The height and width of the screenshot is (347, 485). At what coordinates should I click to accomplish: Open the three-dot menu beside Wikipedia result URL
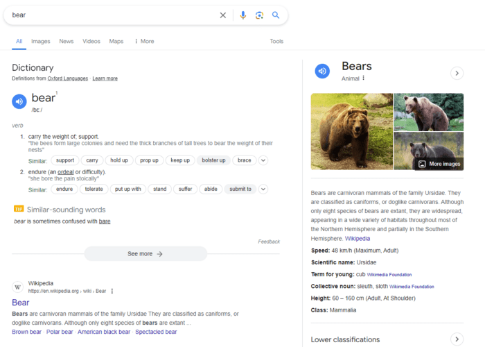(112, 291)
